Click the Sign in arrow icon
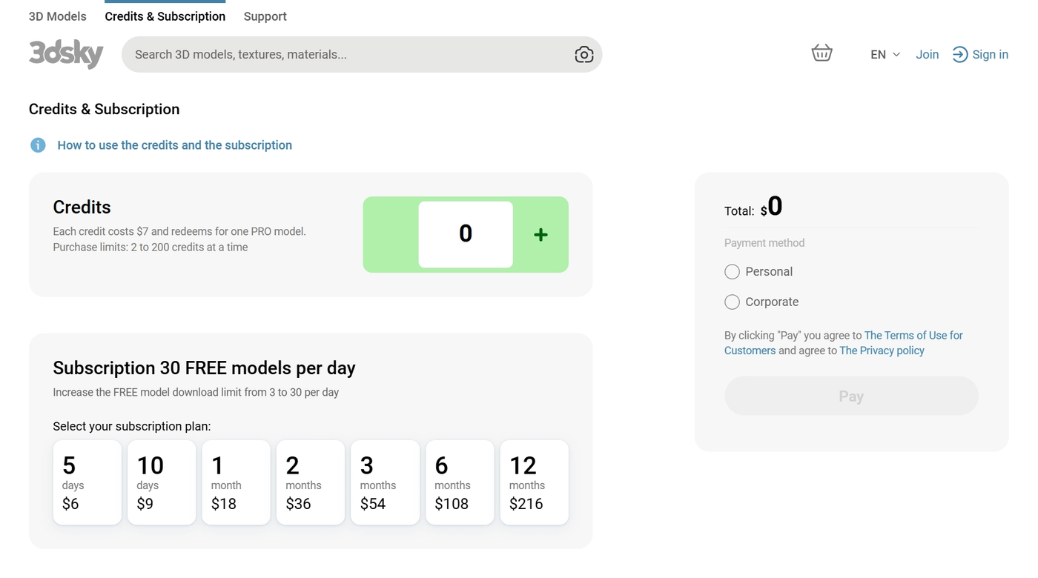The image size is (1038, 578). [x=959, y=55]
